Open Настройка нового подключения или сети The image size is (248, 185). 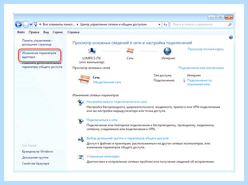pos(117,102)
